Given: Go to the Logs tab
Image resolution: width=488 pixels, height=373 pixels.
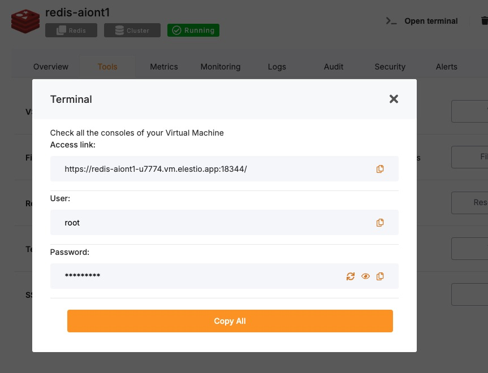Looking at the screenshot, I should (277, 67).
